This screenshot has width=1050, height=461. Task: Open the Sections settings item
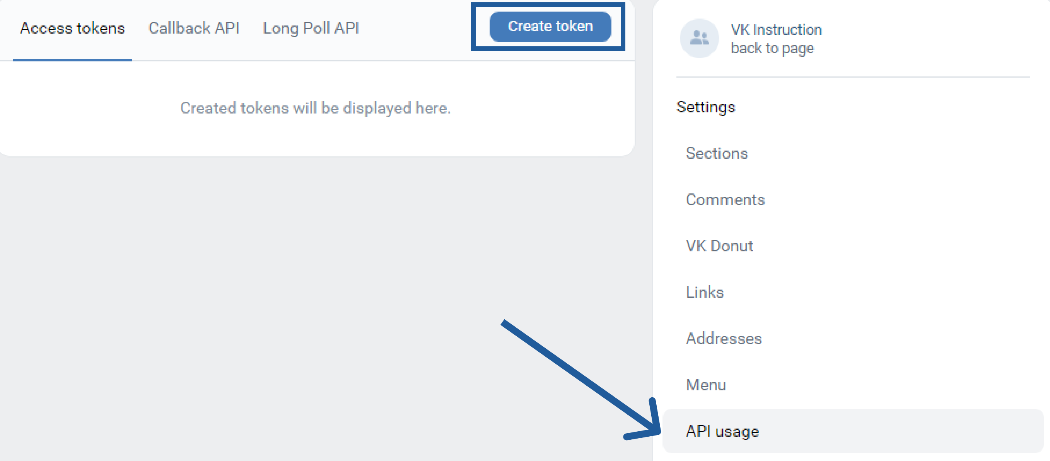click(x=717, y=153)
